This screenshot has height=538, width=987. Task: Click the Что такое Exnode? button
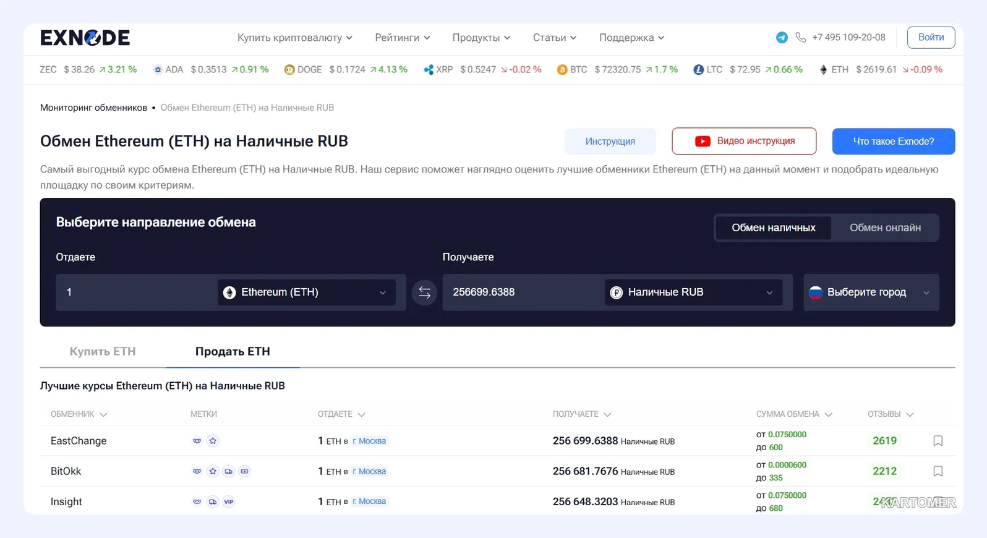pos(894,142)
